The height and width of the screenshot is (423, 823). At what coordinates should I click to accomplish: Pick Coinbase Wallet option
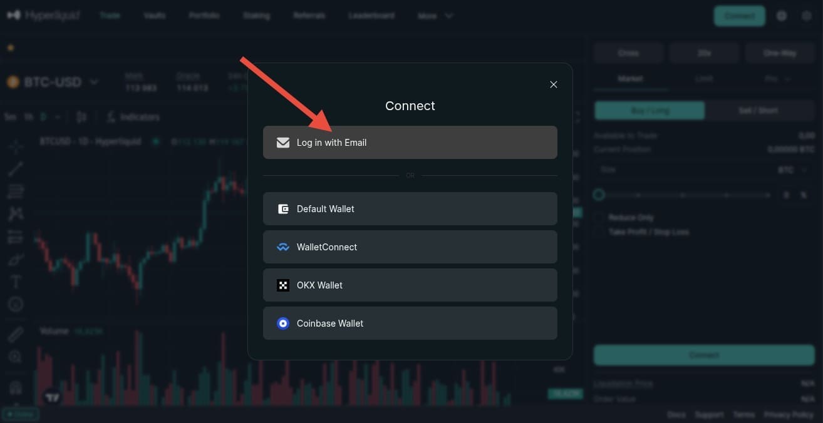[x=410, y=324]
